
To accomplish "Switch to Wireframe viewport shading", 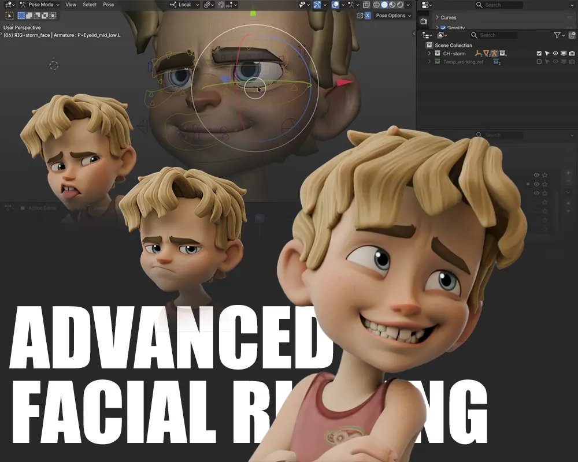I will point(376,5).
